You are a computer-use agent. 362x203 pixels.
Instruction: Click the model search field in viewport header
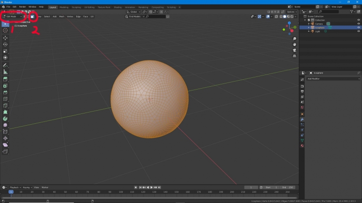tap(156, 16)
